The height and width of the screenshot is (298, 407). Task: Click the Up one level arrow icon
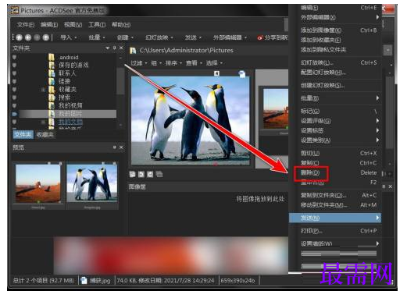pyautogui.click(x=46, y=37)
